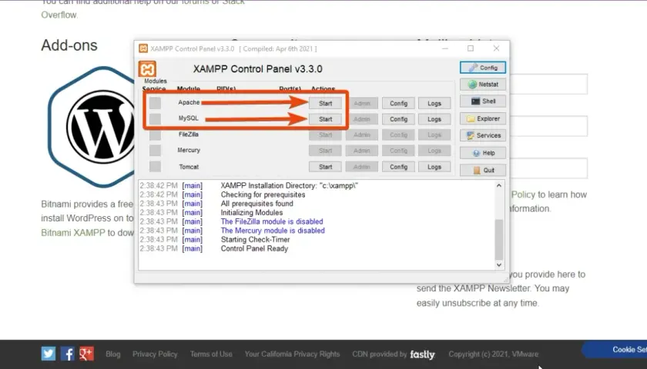Open the Config button with wrench icon

tap(483, 68)
